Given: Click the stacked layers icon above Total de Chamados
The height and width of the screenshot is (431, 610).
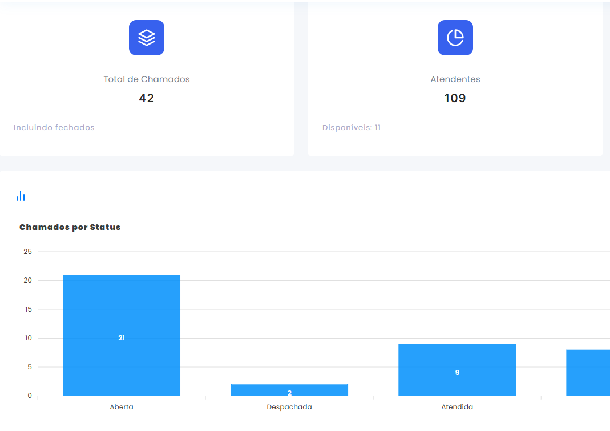Looking at the screenshot, I should coord(147,38).
